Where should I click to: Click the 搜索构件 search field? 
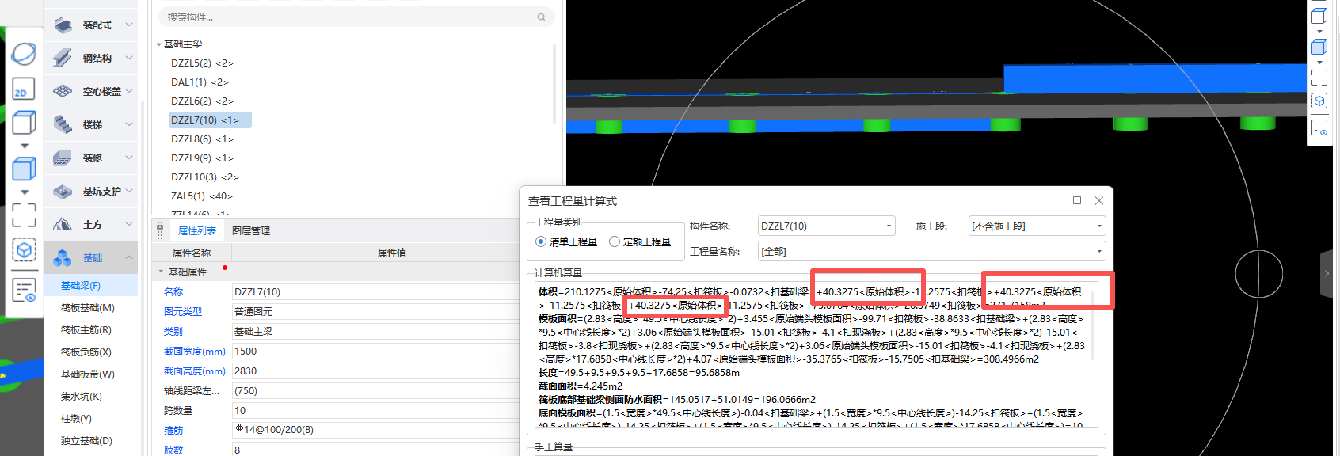pos(356,17)
